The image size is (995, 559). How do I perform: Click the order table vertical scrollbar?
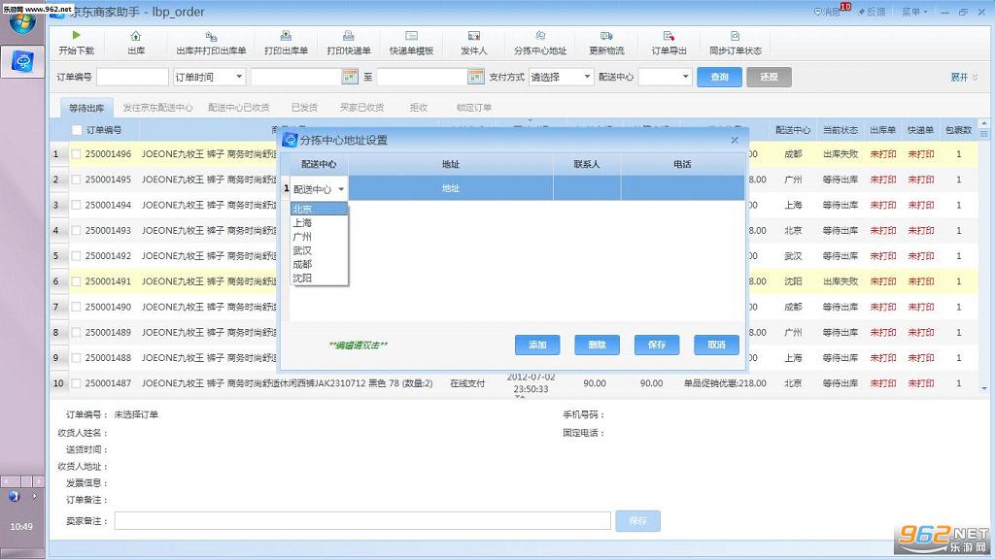[983, 256]
